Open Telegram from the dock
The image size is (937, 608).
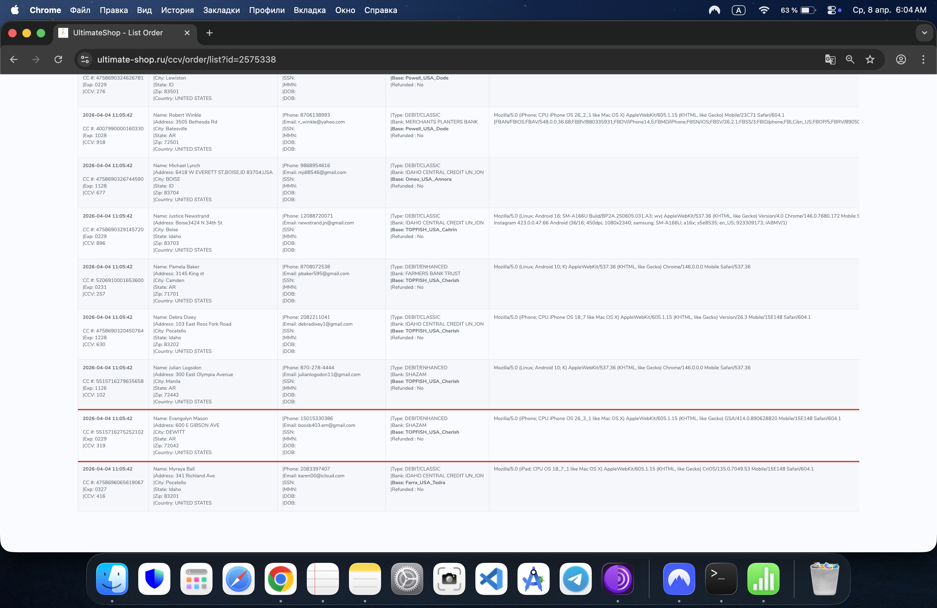pos(575,579)
